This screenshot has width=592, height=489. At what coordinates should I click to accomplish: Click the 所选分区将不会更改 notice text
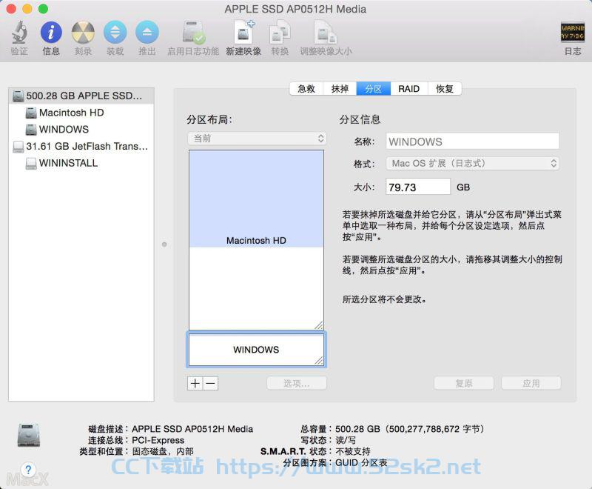[x=384, y=299]
